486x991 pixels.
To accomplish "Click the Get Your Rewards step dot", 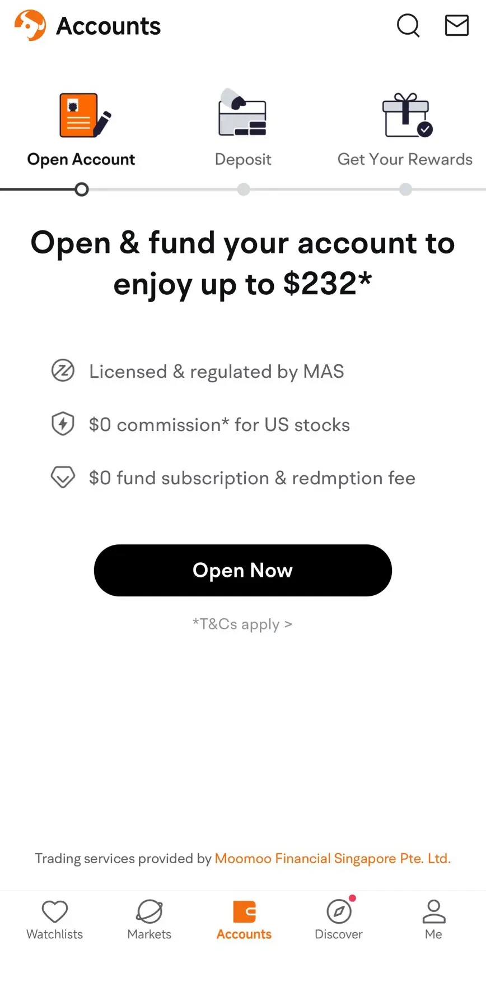I will (406, 189).
